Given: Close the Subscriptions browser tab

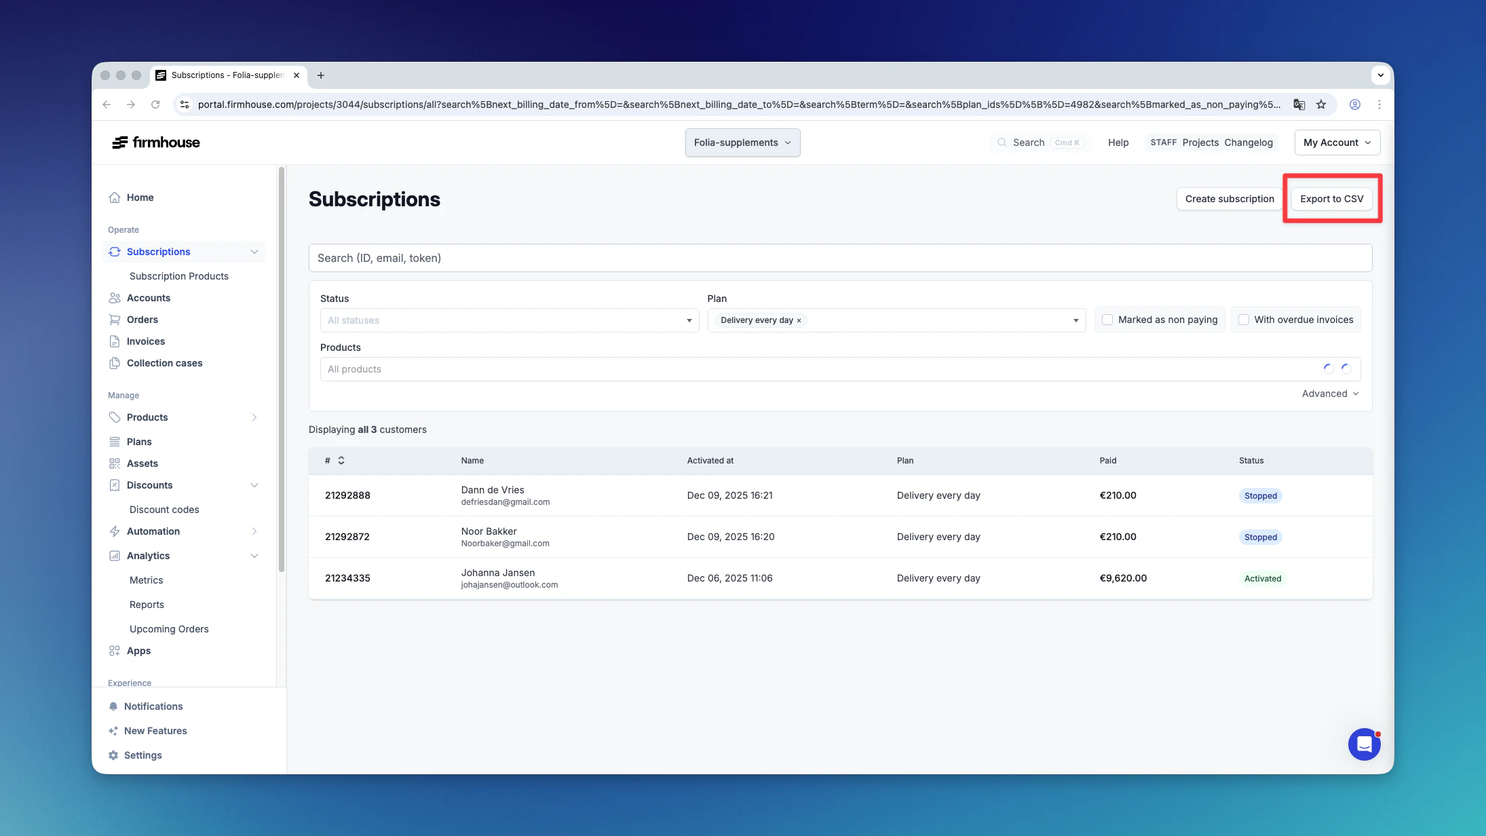Looking at the screenshot, I should (297, 75).
